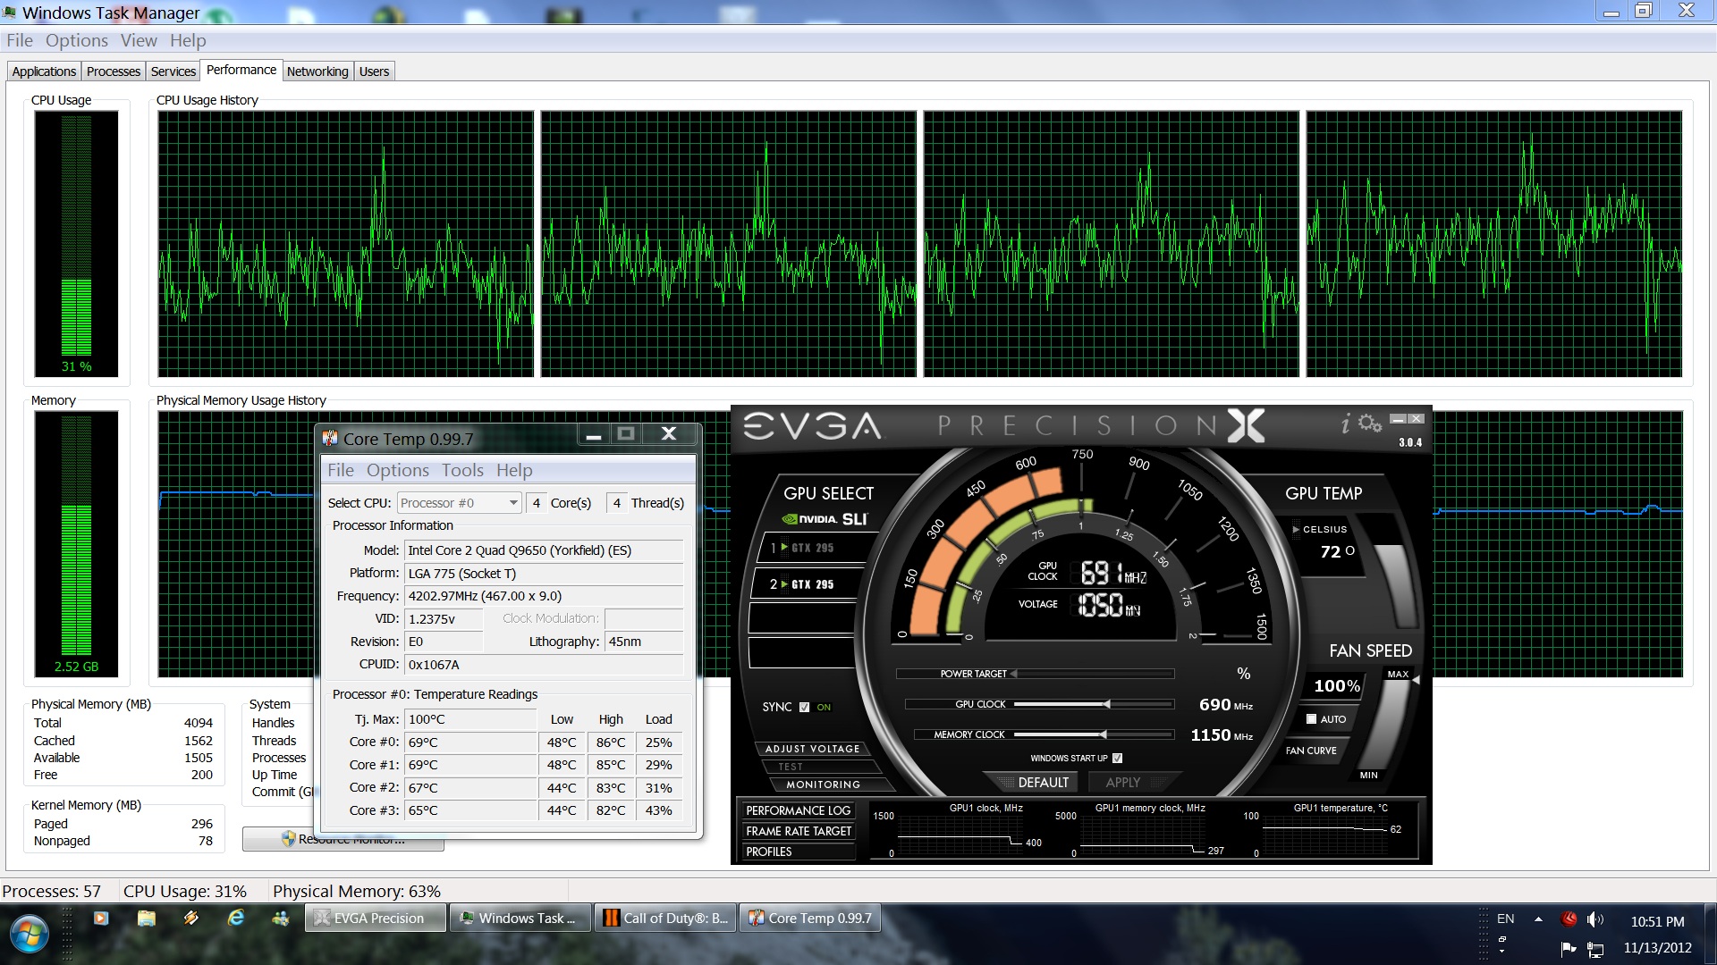The image size is (1717, 965).
Task: Click the Windows Start orb
Action: [30, 935]
